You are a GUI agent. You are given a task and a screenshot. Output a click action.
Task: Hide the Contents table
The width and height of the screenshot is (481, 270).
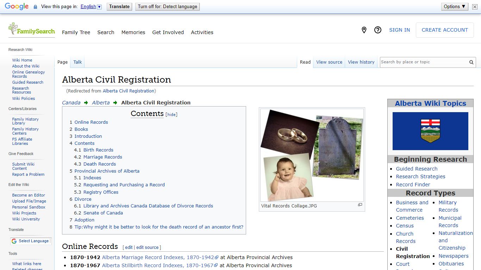coord(171,115)
